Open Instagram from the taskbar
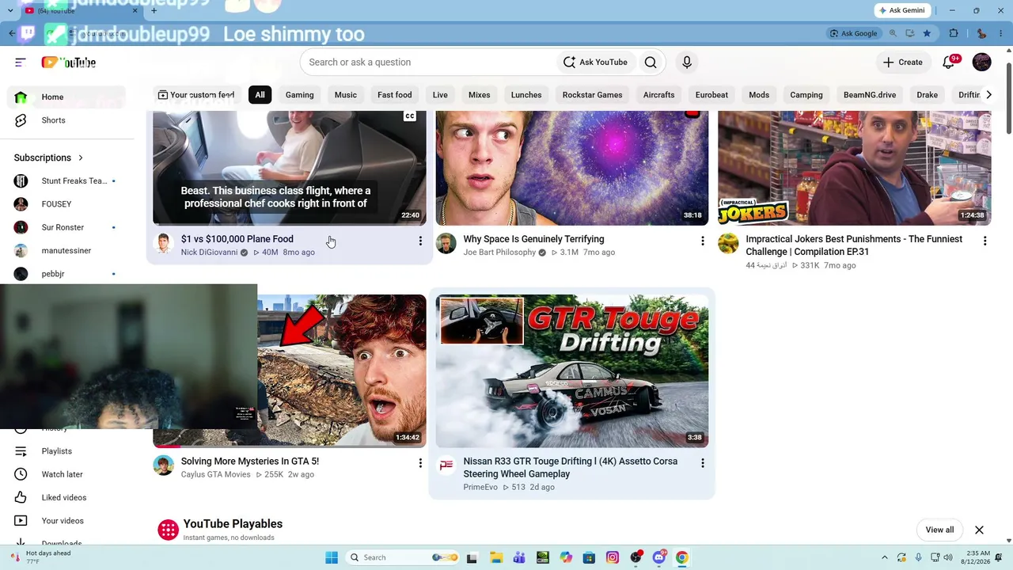Image resolution: width=1013 pixels, height=570 pixels. tap(613, 557)
